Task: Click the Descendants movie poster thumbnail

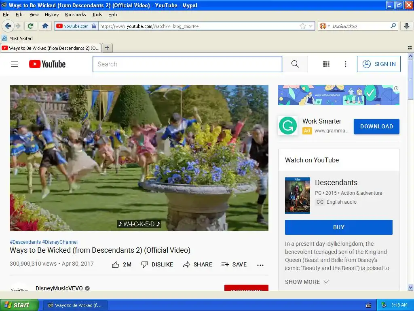Action: click(x=298, y=196)
